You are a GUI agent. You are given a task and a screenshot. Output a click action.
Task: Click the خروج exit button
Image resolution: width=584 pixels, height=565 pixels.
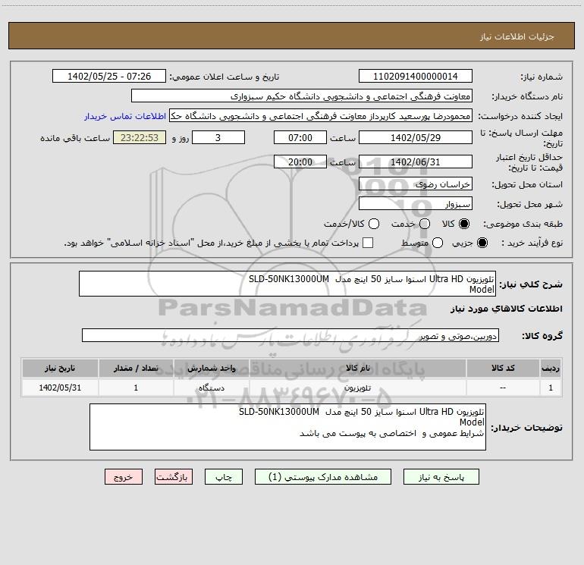pyautogui.click(x=124, y=477)
